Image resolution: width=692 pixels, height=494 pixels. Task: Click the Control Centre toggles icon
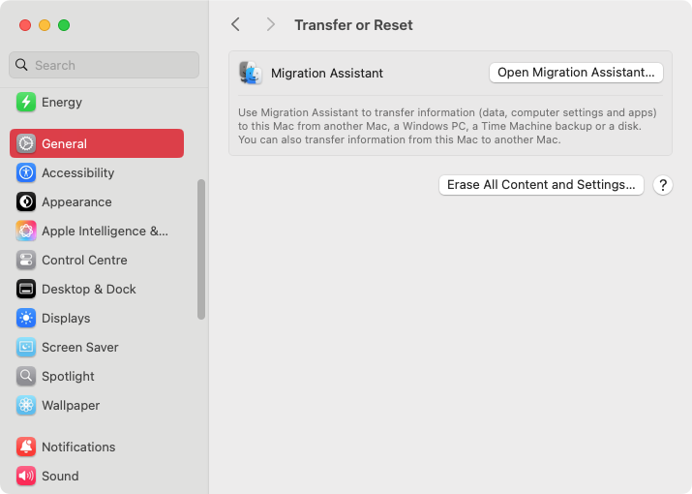[26, 261]
